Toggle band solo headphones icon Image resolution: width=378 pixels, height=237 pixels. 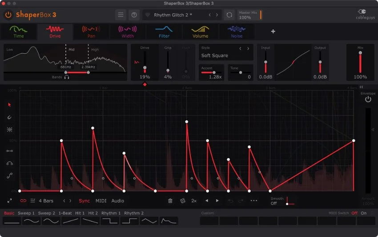(67, 77)
